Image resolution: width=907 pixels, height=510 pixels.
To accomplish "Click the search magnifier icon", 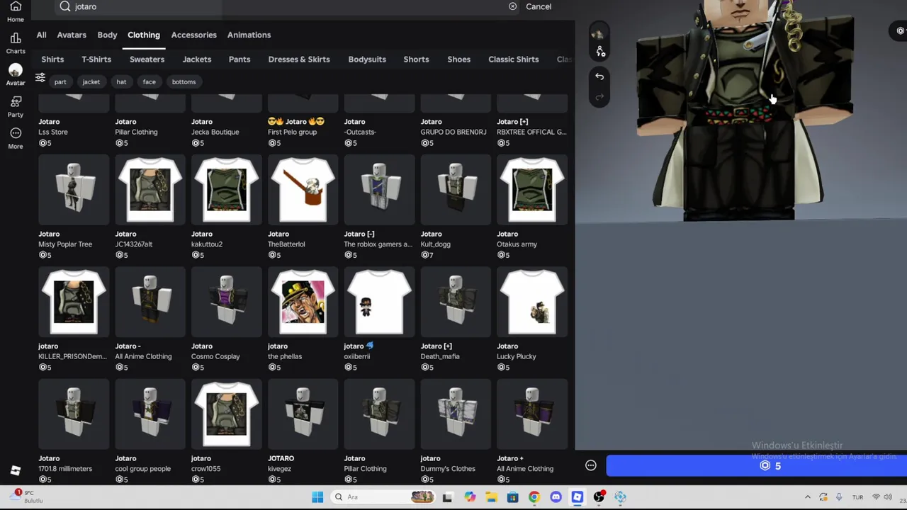I will (65, 6).
